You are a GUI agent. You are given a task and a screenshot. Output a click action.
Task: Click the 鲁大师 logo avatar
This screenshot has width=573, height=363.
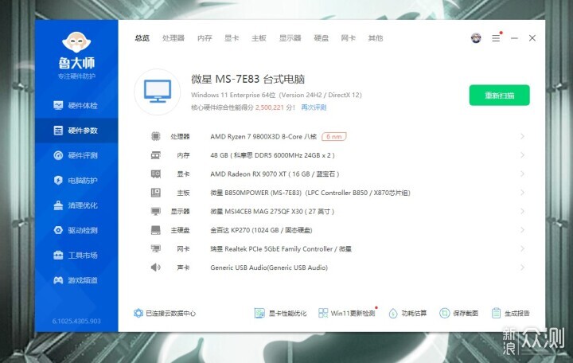[76, 42]
